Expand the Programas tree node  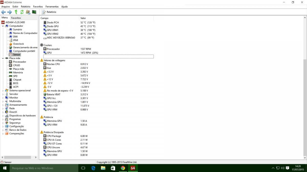point(3,119)
